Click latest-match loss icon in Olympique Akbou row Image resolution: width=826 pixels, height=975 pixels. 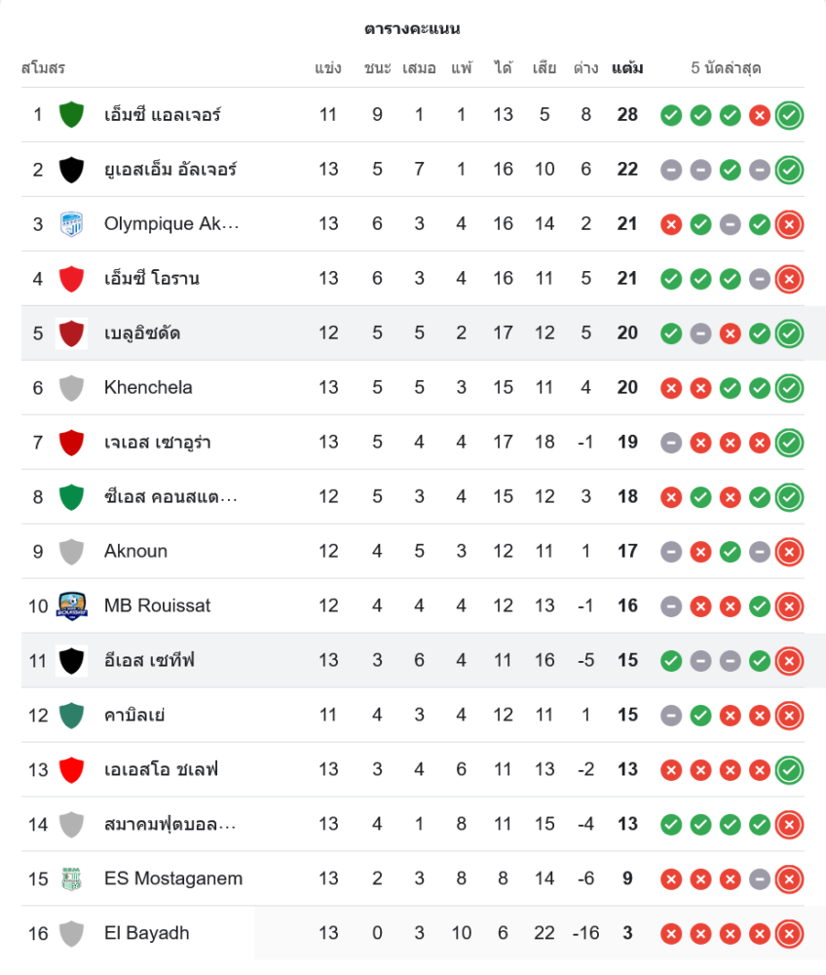[789, 224]
